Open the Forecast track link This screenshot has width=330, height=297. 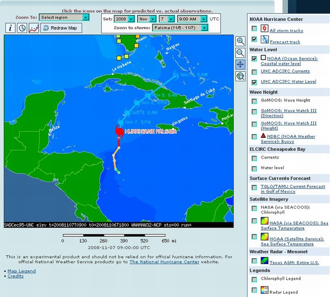click(x=285, y=42)
